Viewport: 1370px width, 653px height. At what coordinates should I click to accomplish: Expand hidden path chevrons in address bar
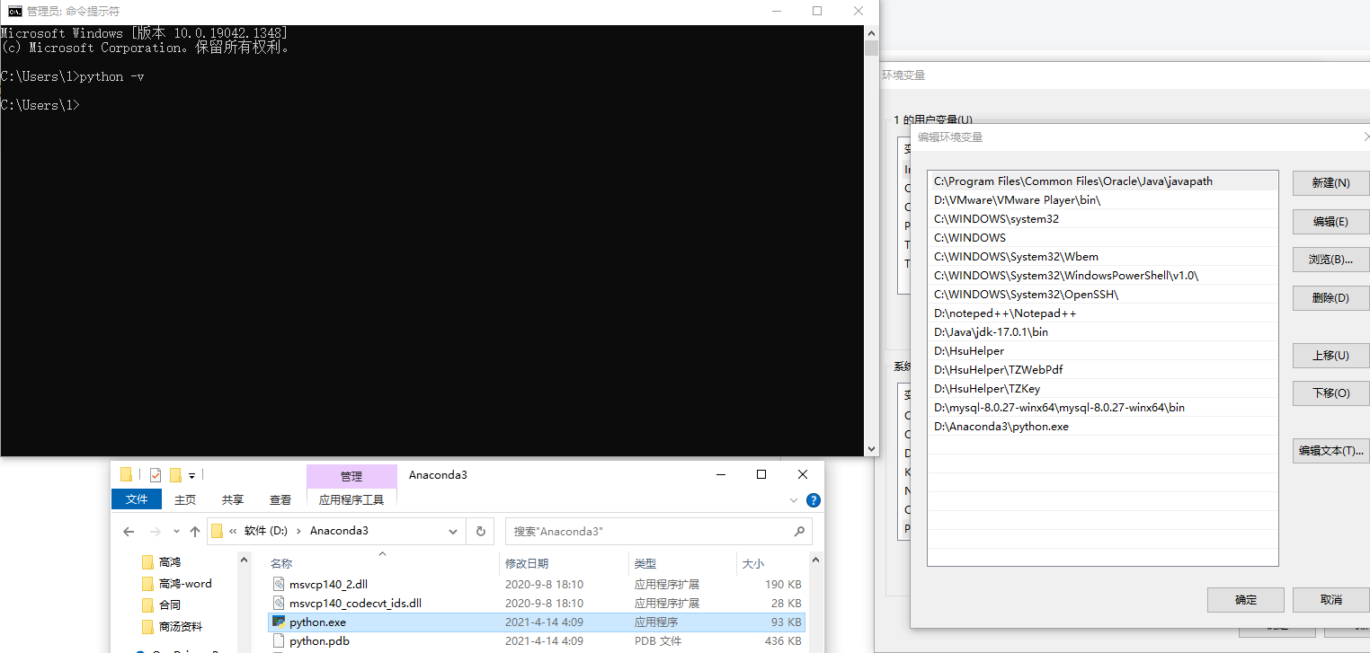coord(233,531)
